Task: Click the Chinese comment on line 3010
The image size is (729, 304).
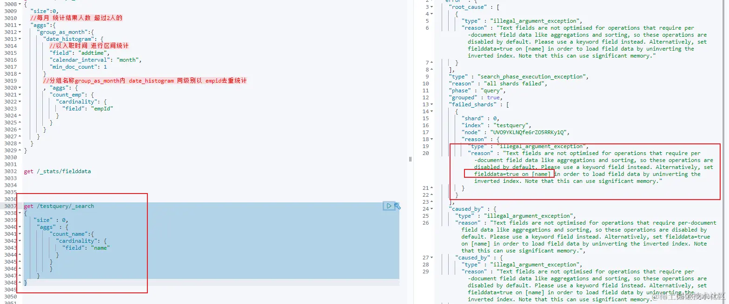Action: coord(76,18)
